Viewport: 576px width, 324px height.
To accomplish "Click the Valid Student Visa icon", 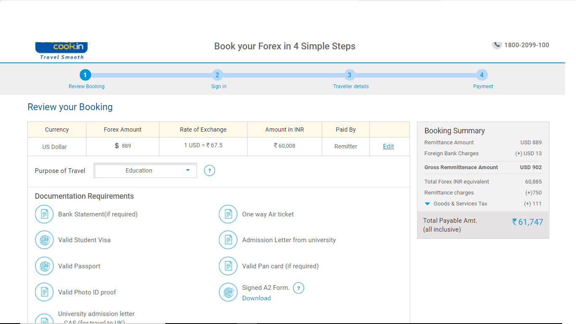I will tap(44, 240).
